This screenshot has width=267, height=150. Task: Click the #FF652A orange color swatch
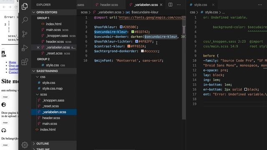[x=129, y=46]
